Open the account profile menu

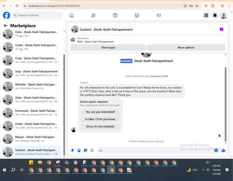pos(224,15)
